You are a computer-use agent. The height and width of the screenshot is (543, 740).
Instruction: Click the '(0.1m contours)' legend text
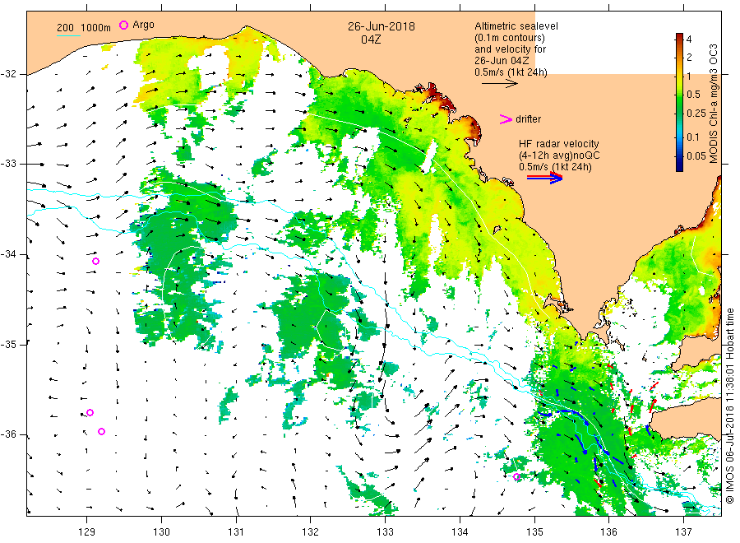pos(510,38)
